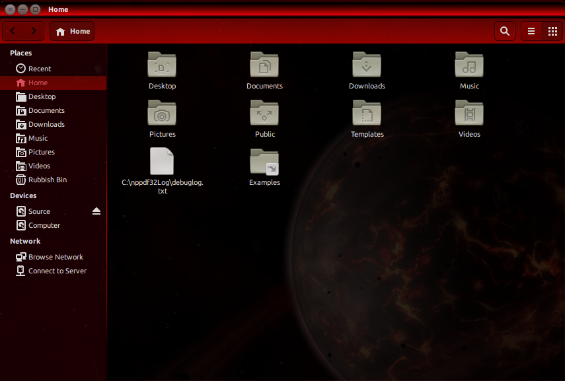Go forward with the right arrow button
The height and width of the screenshot is (381, 565).
pos(34,31)
